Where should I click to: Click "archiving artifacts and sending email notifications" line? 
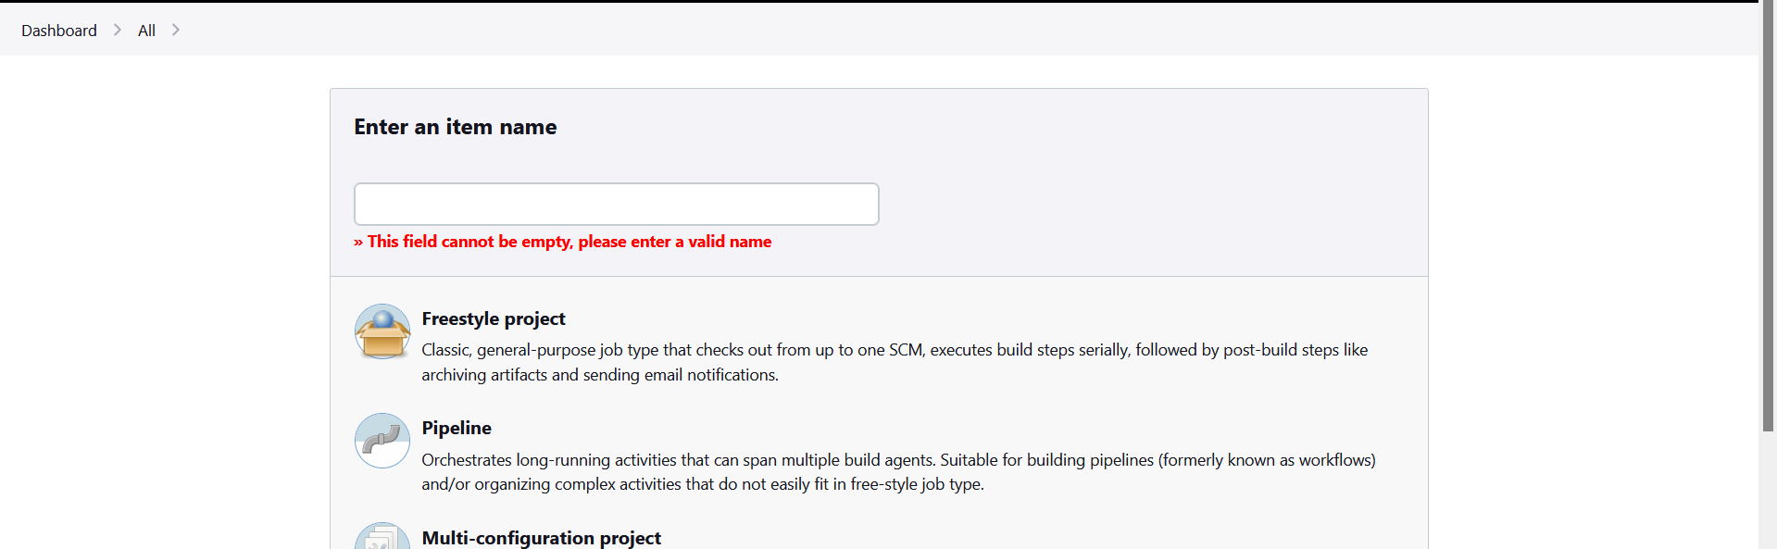[x=599, y=375]
